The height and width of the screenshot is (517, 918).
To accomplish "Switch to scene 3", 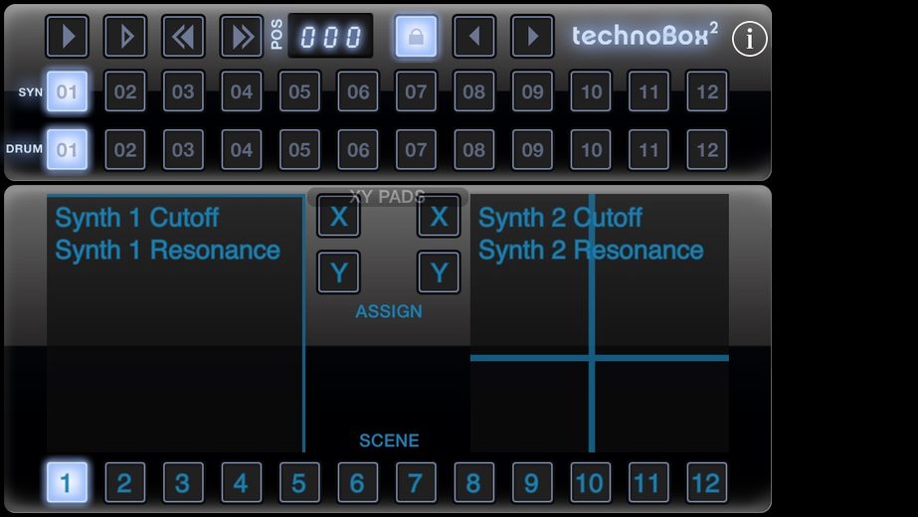I will coord(183,483).
